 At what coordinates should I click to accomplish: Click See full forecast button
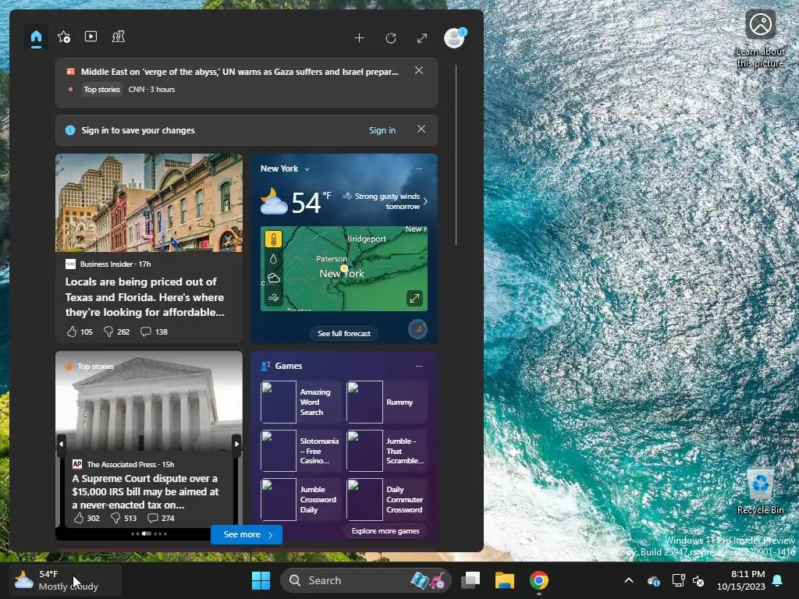coord(344,334)
